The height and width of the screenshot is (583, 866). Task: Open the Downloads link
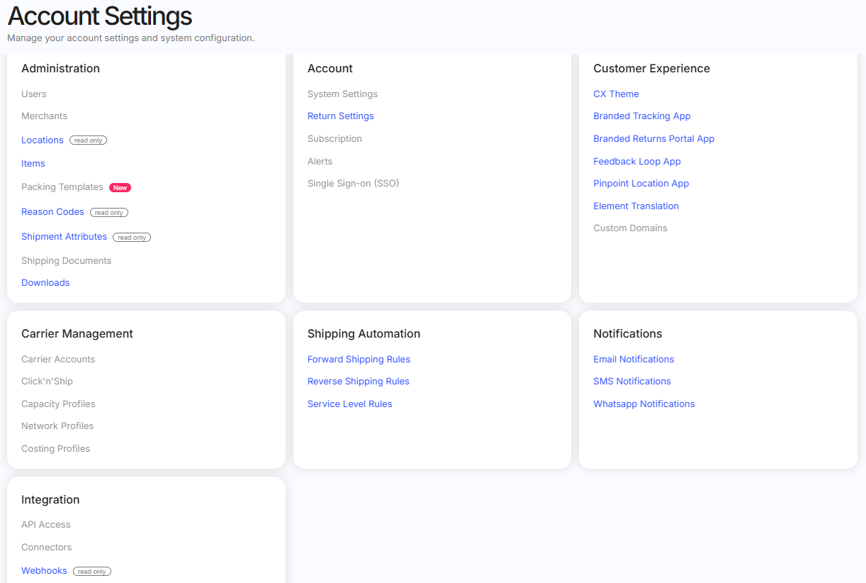click(x=45, y=283)
